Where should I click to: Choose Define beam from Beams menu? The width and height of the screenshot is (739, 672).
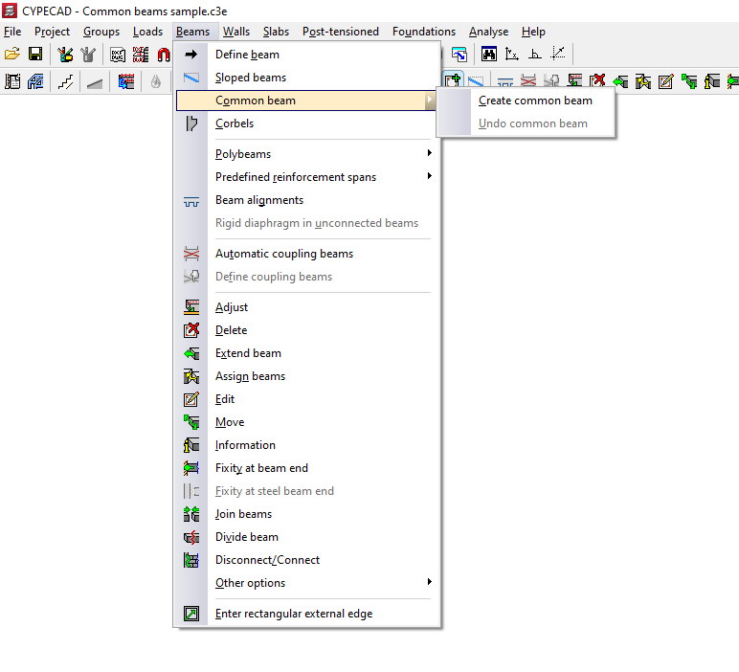(x=247, y=55)
